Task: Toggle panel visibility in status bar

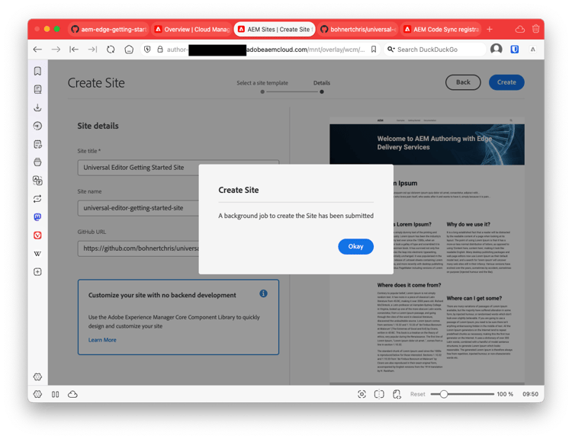Action: [x=55, y=394]
